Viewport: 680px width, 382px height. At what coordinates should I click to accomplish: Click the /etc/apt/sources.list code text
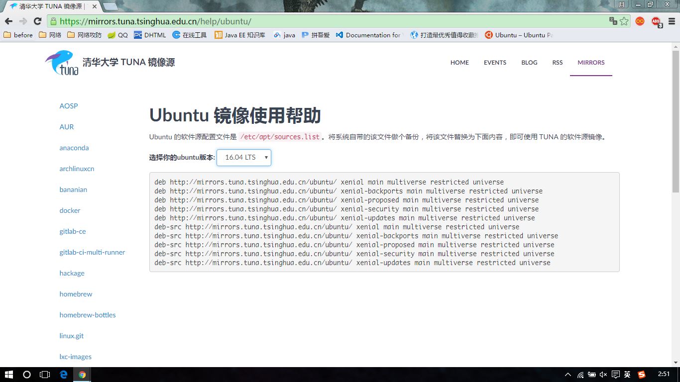(x=280, y=137)
